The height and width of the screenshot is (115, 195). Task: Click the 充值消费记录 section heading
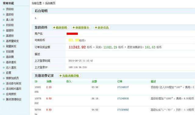[44, 76]
